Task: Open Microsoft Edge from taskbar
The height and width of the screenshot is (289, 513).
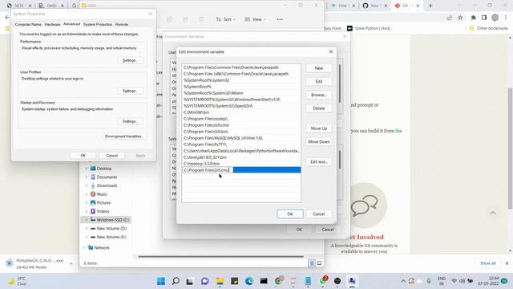Action: click(249, 281)
